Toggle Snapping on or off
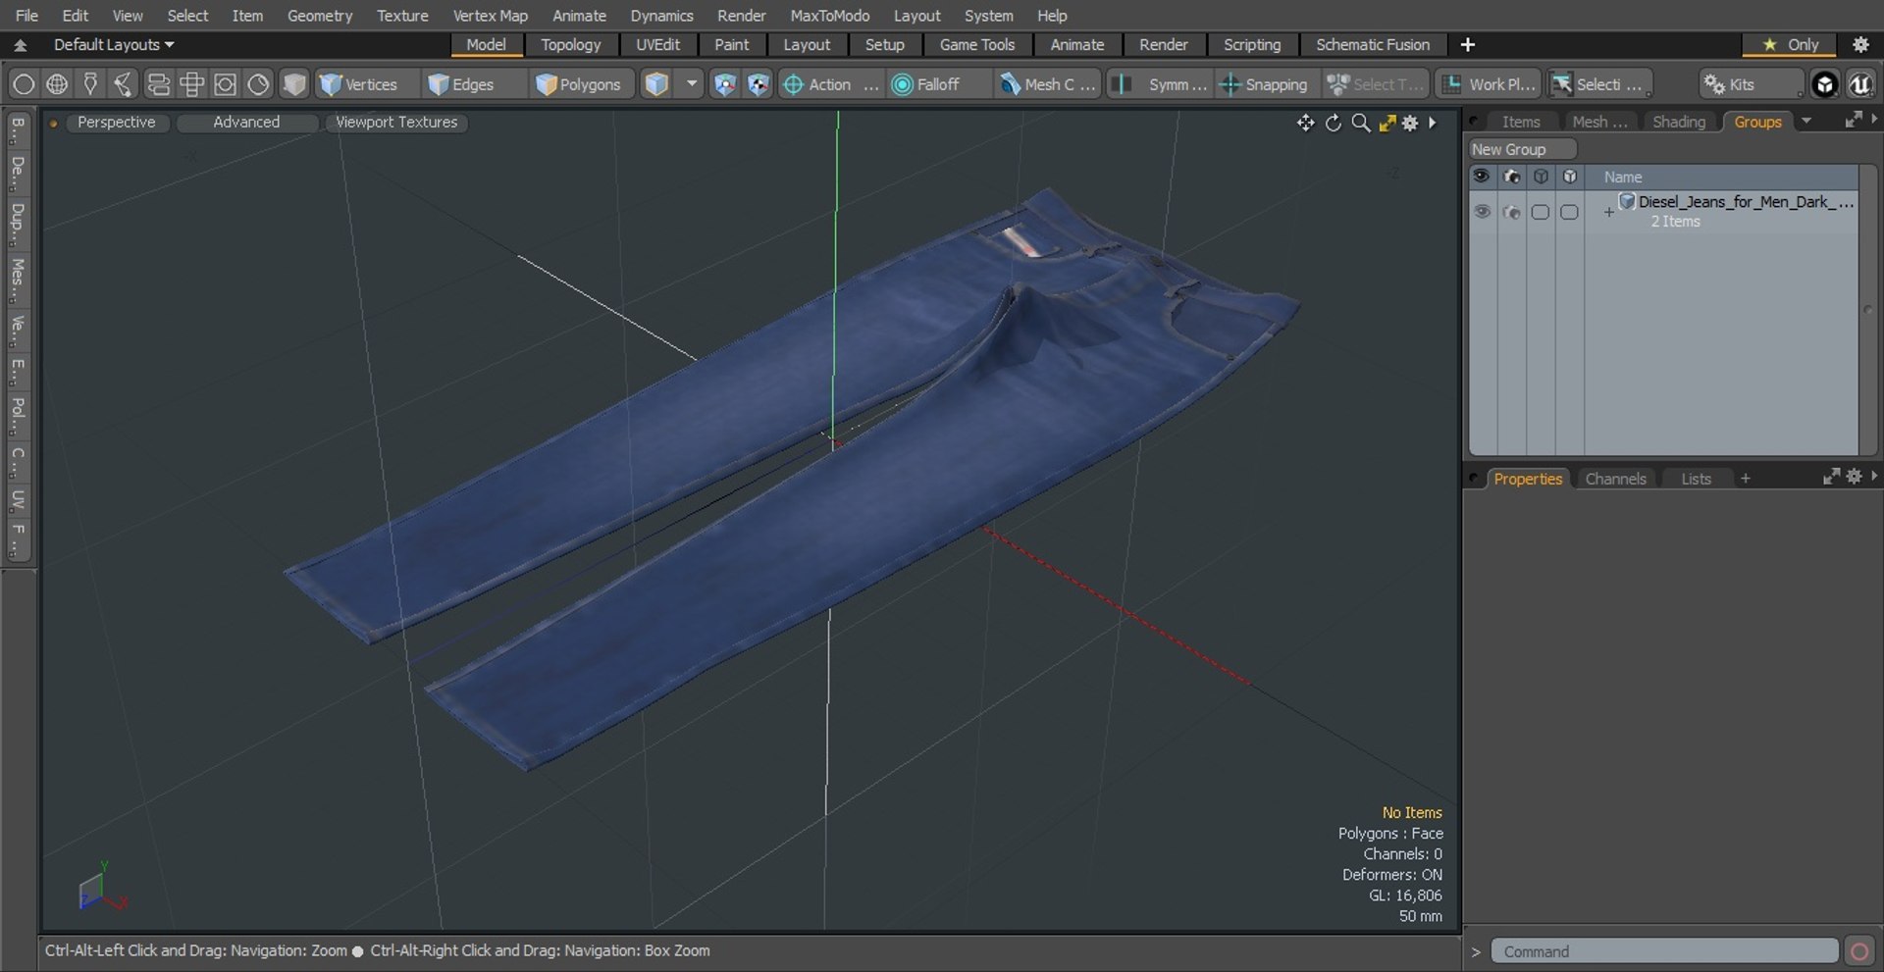This screenshot has height=972, width=1884. [x=1264, y=84]
